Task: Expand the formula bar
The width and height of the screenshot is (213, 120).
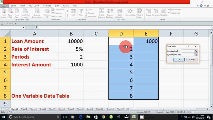Action: pyautogui.click(x=212, y=27)
